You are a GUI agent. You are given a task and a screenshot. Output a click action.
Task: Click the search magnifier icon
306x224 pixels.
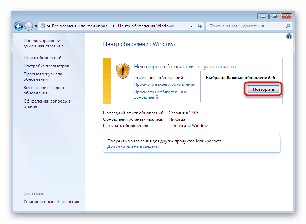(288, 26)
